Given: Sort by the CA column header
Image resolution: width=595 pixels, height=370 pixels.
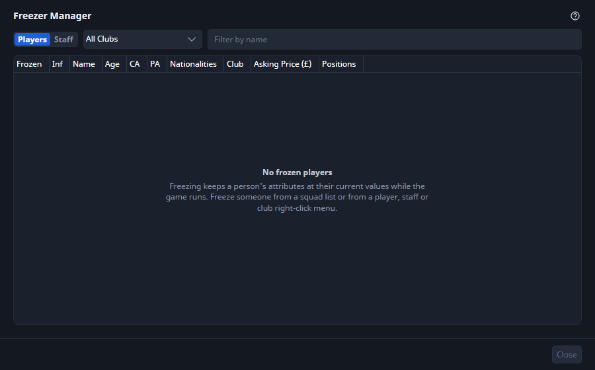Looking at the screenshot, I should pyautogui.click(x=137, y=64).
